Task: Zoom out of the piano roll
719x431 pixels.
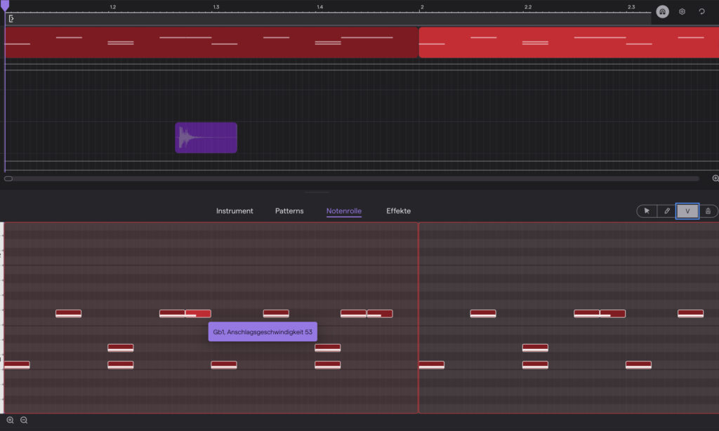Action: 24,420
